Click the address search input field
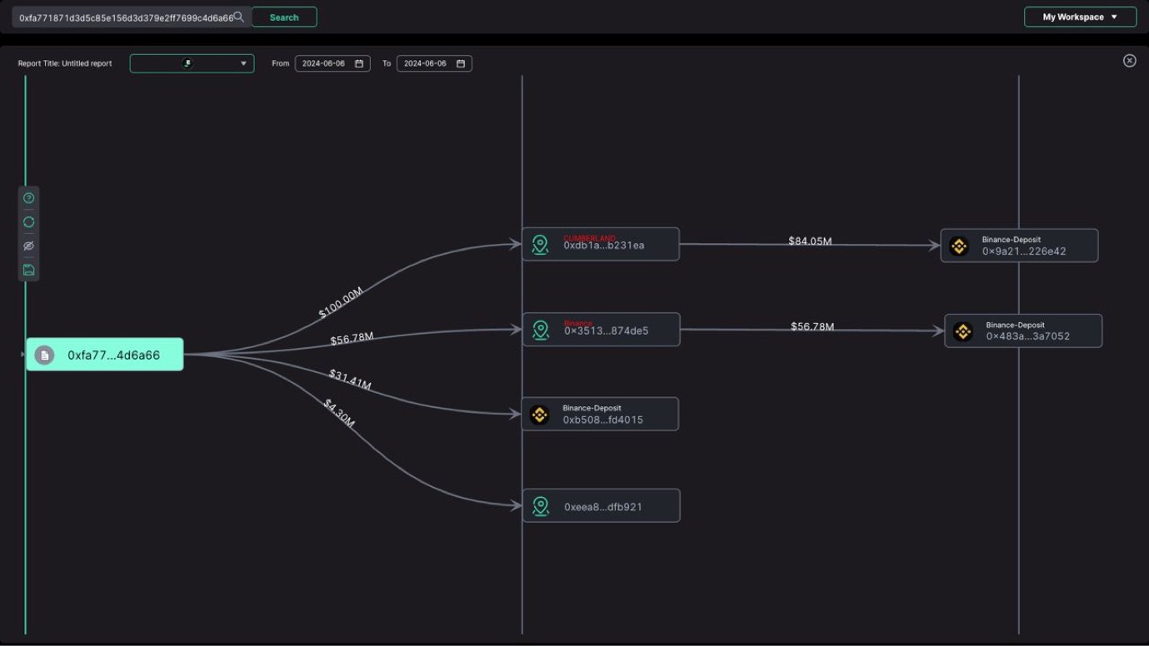This screenshot has width=1149, height=646. tap(125, 17)
